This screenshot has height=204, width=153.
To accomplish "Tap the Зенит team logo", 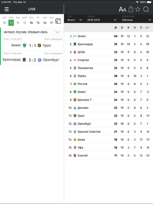I will (75, 36).
